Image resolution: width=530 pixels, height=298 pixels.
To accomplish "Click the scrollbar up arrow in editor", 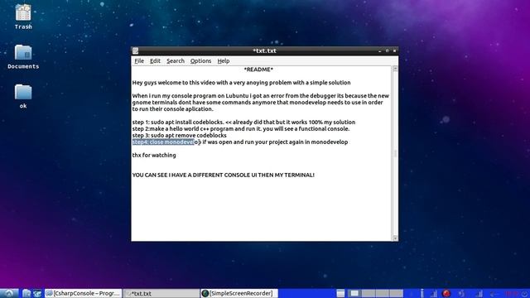I will (x=395, y=69).
